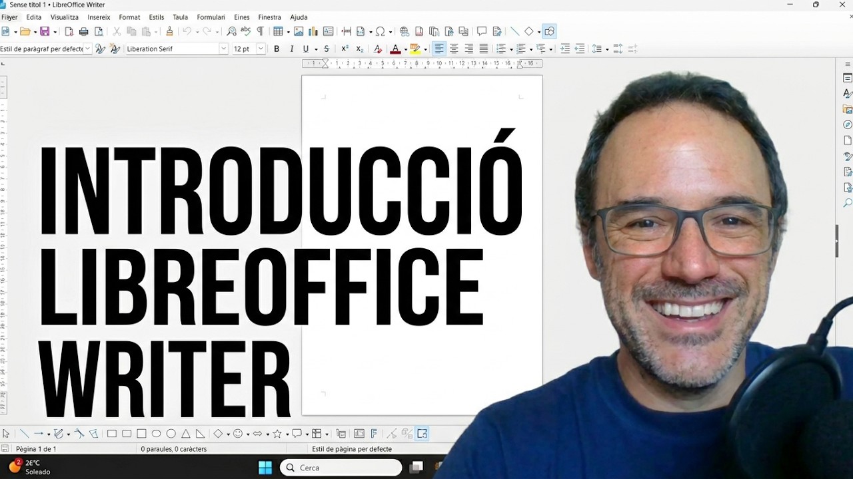853x479 pixels.
Task: Click the Insert text box icon
Action: click(328, 31)
